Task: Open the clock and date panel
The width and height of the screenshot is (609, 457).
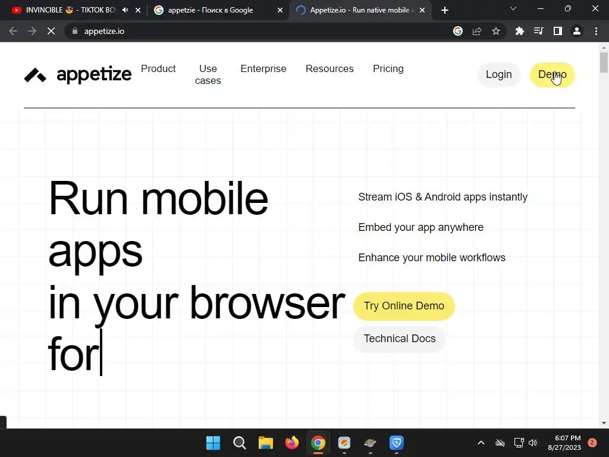Action: pyautogui.click(x=564, y=443)
